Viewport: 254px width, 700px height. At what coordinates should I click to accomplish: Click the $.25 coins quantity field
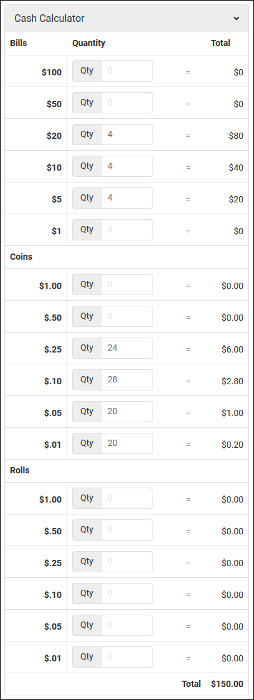127,348
